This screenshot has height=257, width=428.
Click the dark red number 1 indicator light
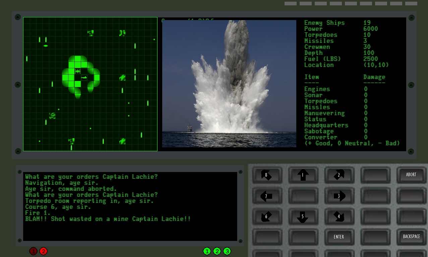[33, 251]
